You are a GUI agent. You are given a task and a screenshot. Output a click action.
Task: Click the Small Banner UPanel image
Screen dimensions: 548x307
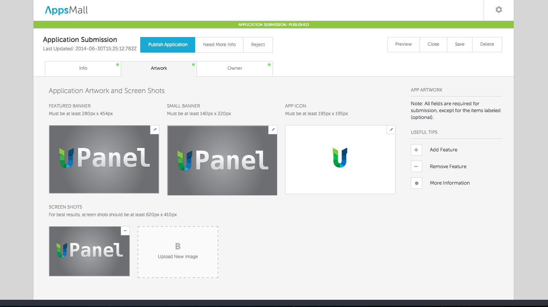tap(222, 160)
